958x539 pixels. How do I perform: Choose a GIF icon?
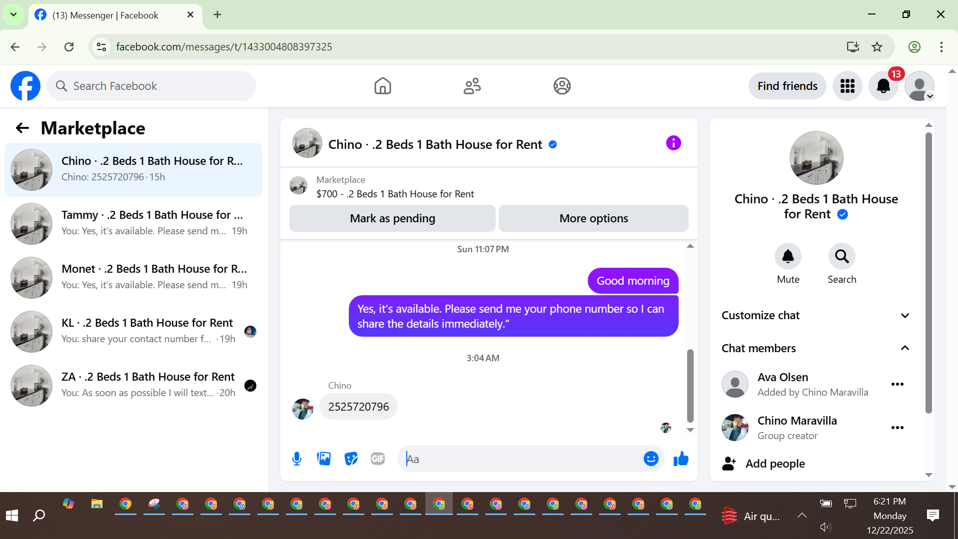pos(378,459)
